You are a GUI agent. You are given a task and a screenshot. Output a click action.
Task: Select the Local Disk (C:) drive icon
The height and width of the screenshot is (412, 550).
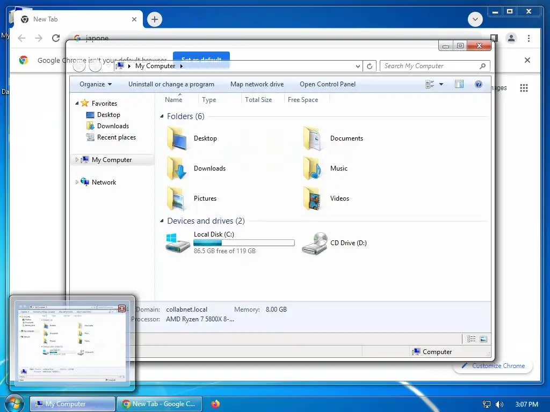click(x=178, y=243)
